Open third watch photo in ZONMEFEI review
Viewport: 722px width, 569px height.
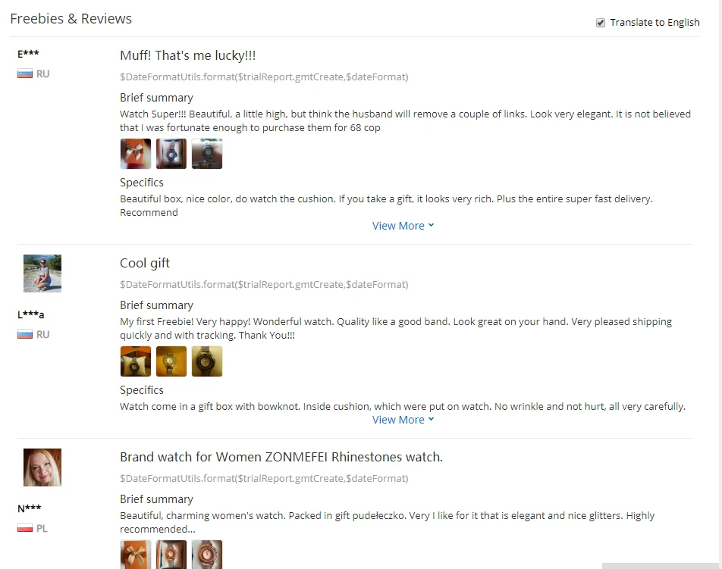click(207, 555)
